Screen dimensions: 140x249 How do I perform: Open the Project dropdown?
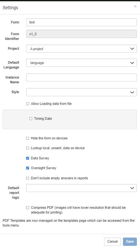coord(81,48)
